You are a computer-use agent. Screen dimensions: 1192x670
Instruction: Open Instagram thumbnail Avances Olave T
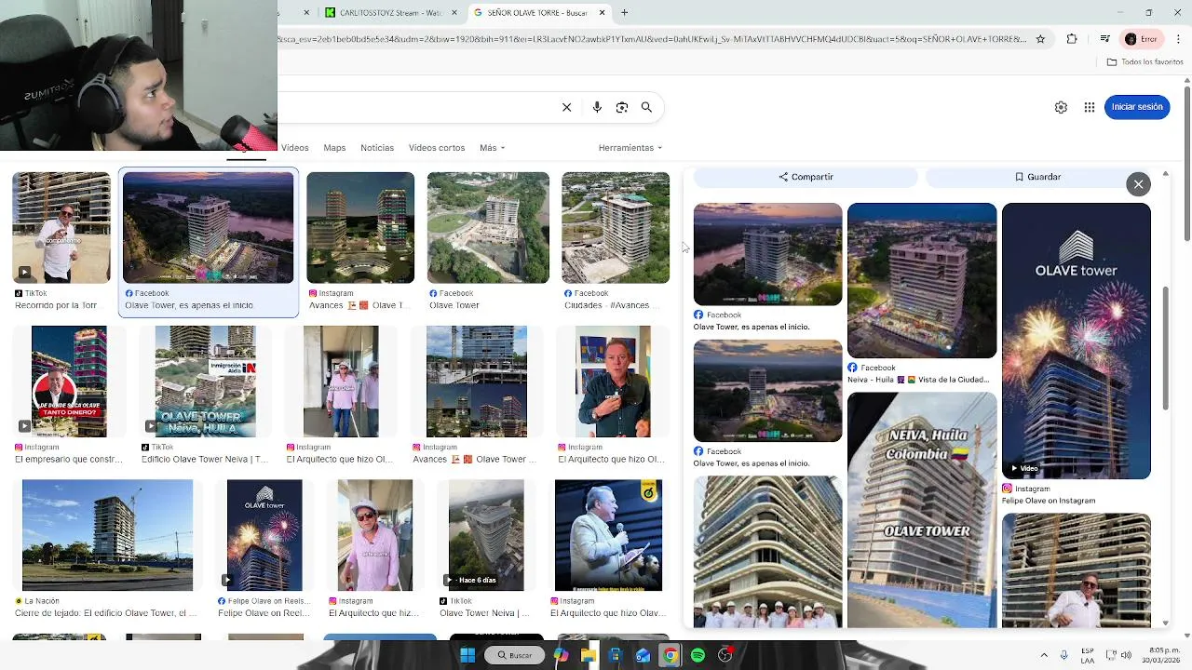360,228
